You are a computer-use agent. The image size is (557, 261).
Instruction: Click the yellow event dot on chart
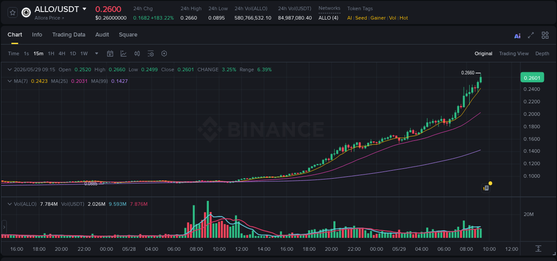(490, 183)
